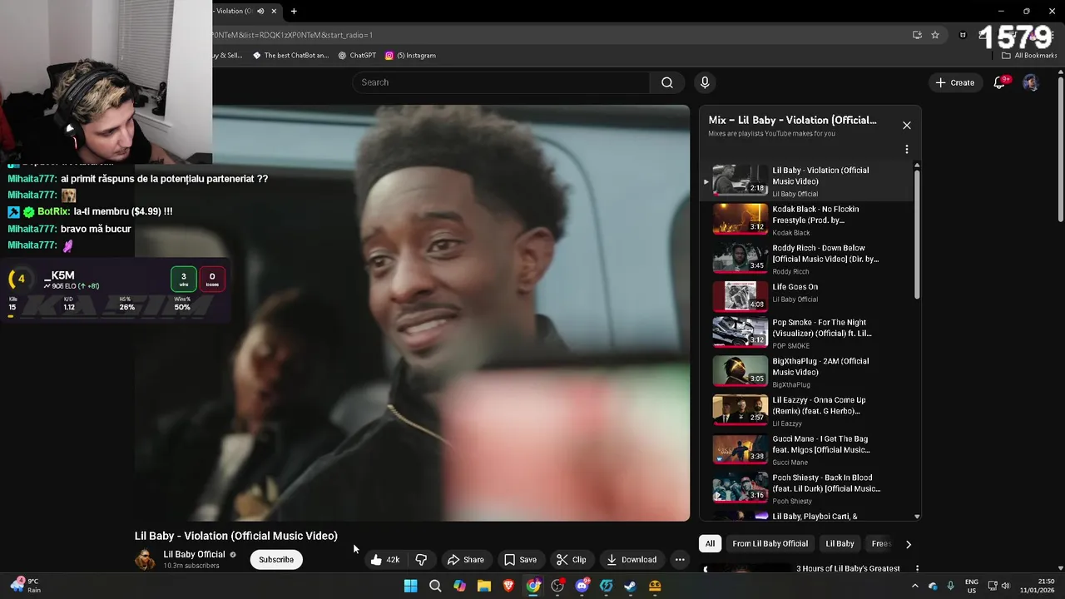Viewport: 1065px width, 599px height.
Task: Play Roddy Ricch Down Below video
Action: tap(806, 259)
